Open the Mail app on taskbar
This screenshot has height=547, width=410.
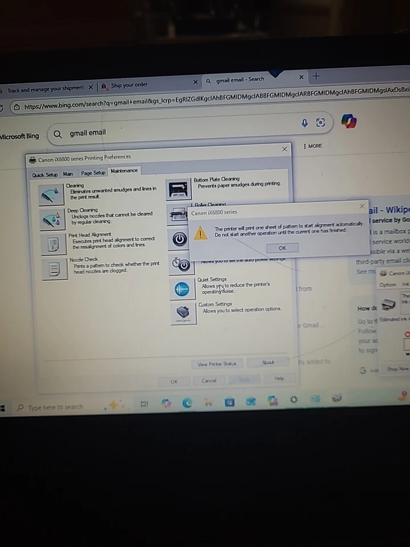pyautogui.click(x=251, y=401)
